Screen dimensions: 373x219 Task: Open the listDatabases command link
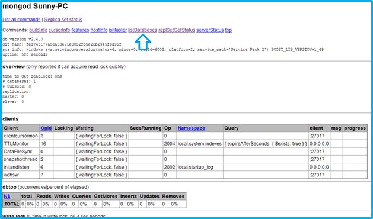click(x=142, y=30)
